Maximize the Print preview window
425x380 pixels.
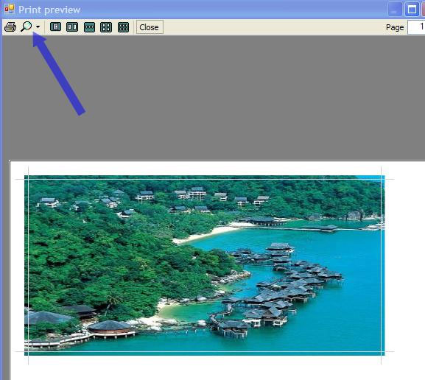coord(412,10)
